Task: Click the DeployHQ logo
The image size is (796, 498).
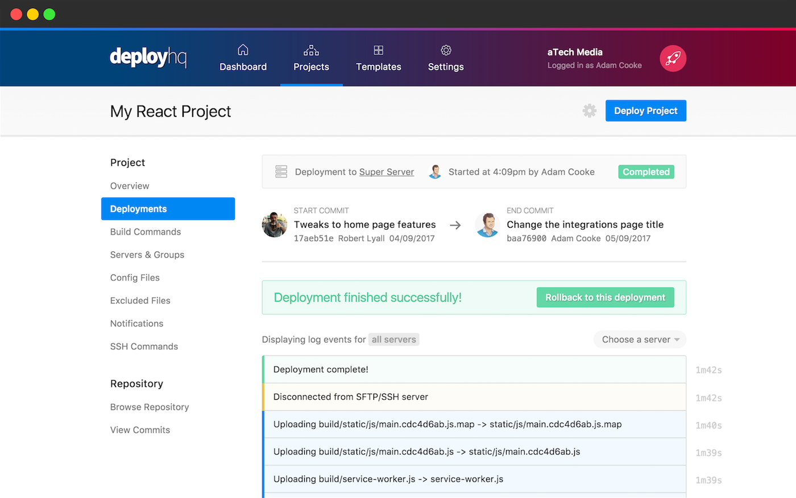Action: pos(148,57)
